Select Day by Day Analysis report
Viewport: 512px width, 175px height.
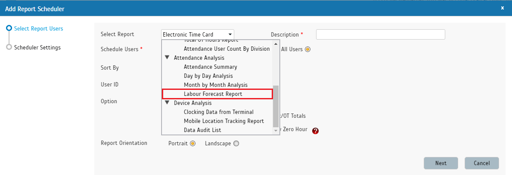coord(208,76)
